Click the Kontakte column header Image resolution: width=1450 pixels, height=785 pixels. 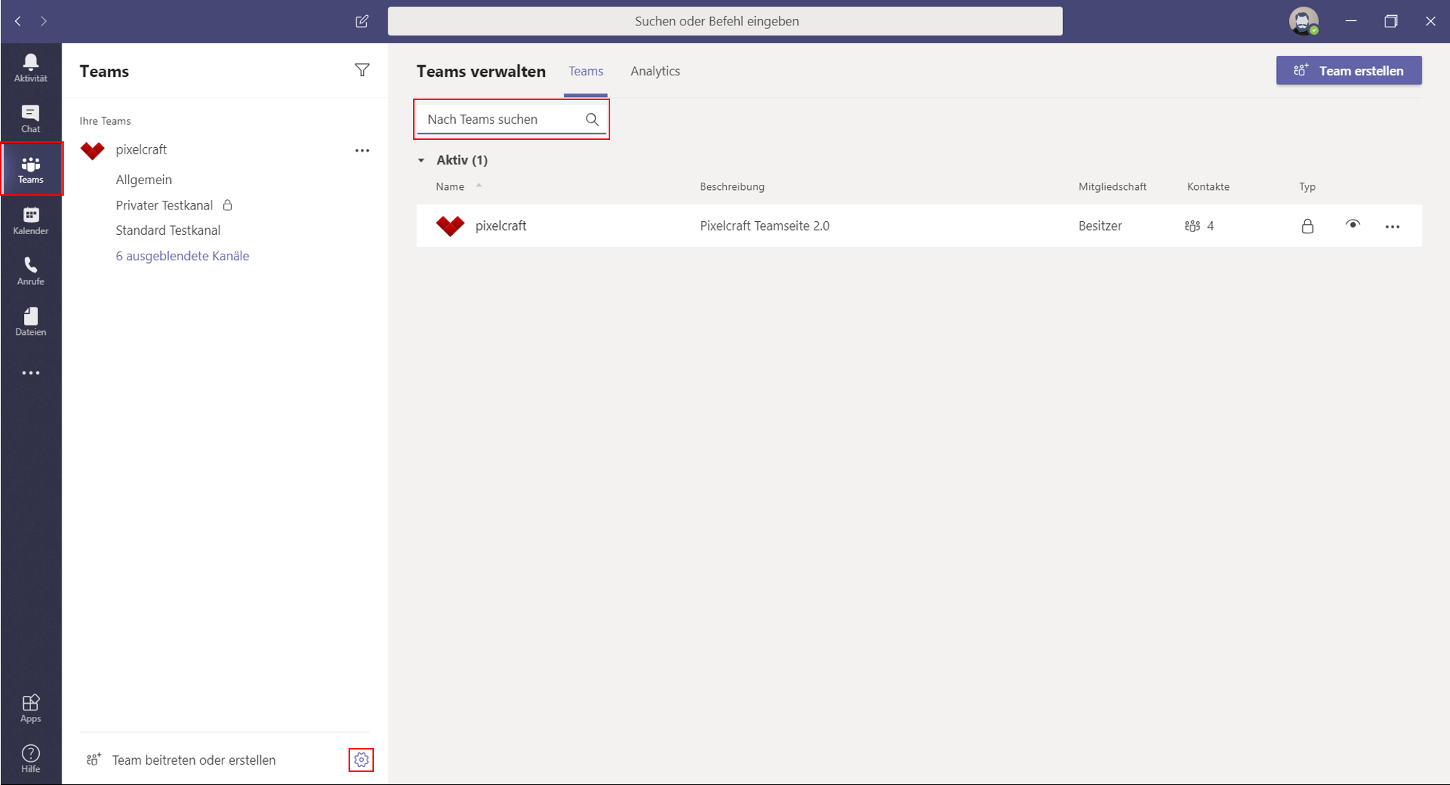click(1208, 186)
